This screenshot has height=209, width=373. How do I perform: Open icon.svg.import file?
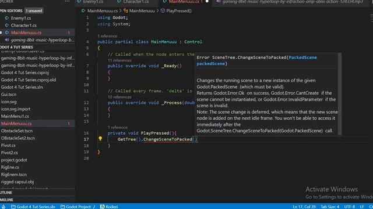[16, 109]
